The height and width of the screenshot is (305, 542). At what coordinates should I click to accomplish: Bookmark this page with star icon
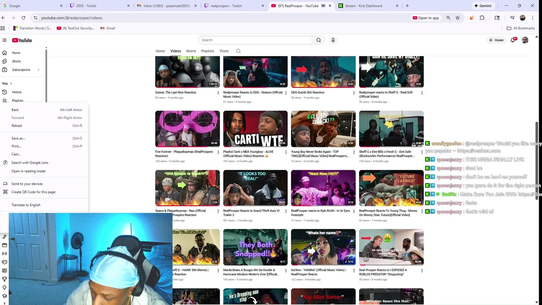pyautogui.click(x=458, y=18)
